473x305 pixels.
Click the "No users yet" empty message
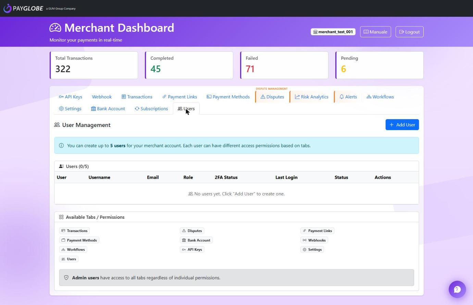236,194
